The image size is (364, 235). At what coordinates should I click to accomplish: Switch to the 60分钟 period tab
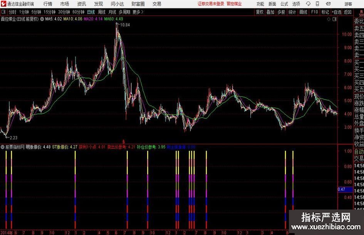coord(78,12)
